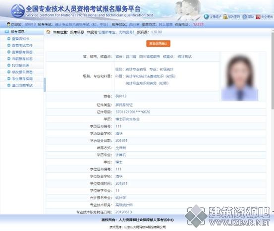Click the user avatar icon beside 欢迎您

(8, 24)
